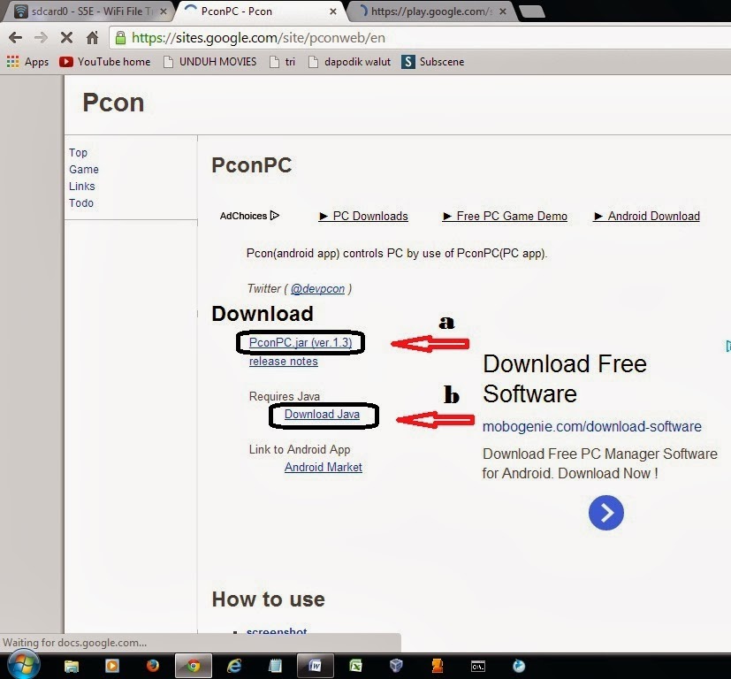Open the browser home page icon
731x679 pixels.
tap(92, 37)
